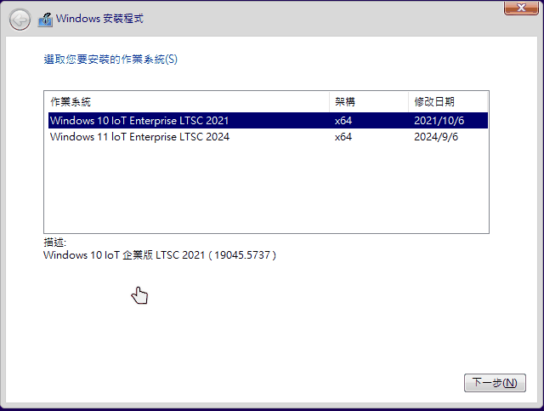
Task: Click the 描述: label
Action: (x=54, y=243)
